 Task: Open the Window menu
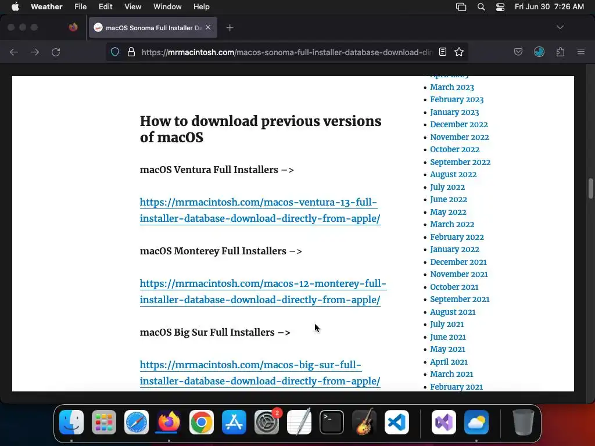tap(167, 7)
